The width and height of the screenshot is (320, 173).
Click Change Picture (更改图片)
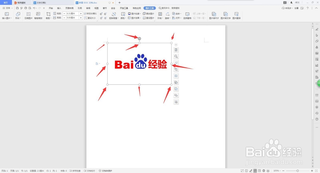click(x=148, y=14)
